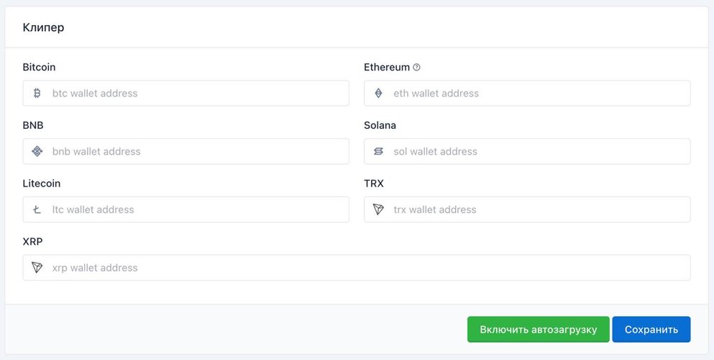Click the XRP field label

32,241
